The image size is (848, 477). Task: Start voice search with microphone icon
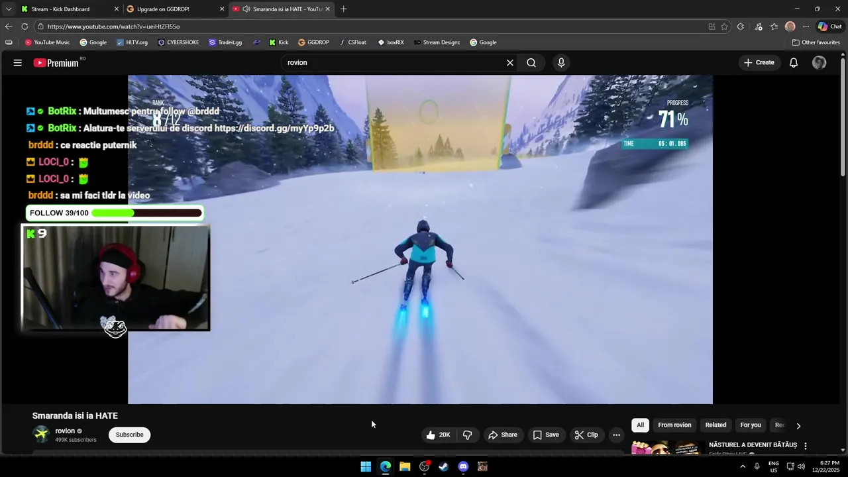561,62
